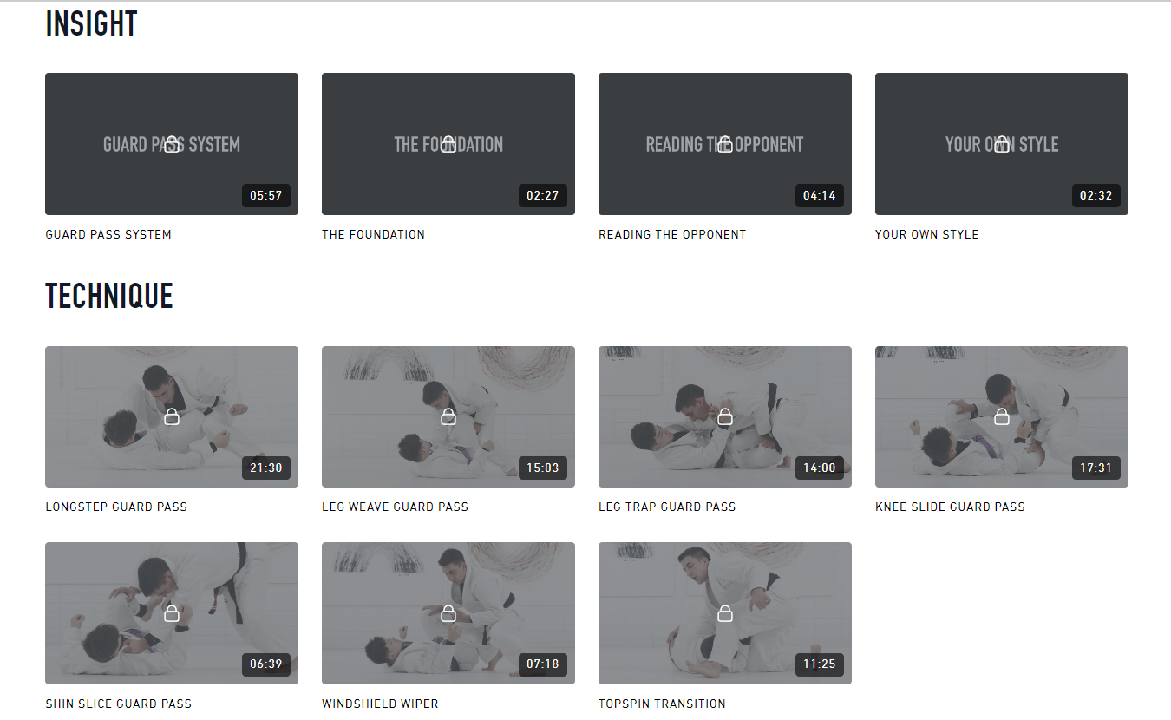Image resolution: width=1171 pixels, height=720 pixels.
Task: Click lock icon on Shin Slice Guard Pass thumbnail
Action: coord(172,613)
